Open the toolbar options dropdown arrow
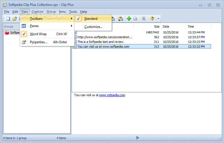 tap(158, 19)
